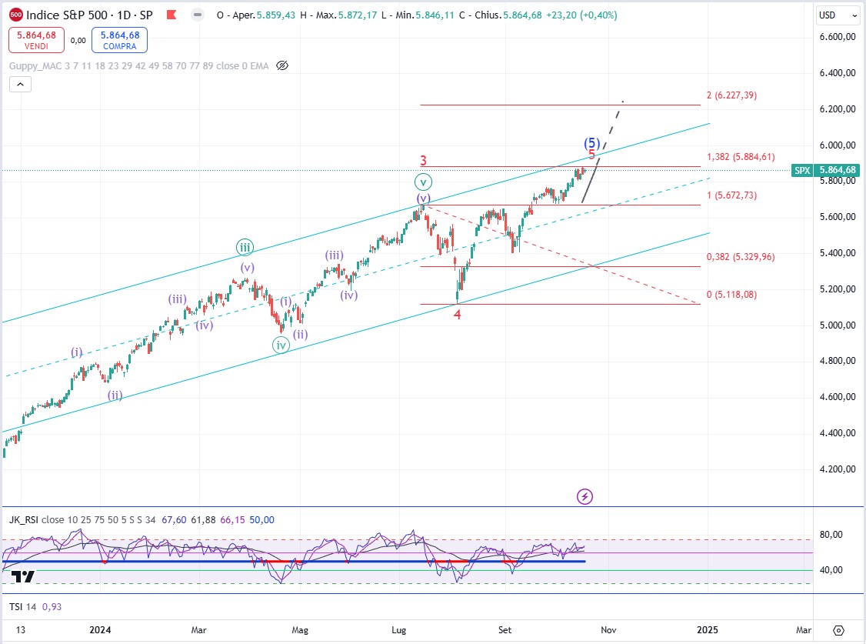The height and width of the screenshot is (644, 866).
Task: Click the gray market status indicator in the header
Action: (x=197, y=15)
